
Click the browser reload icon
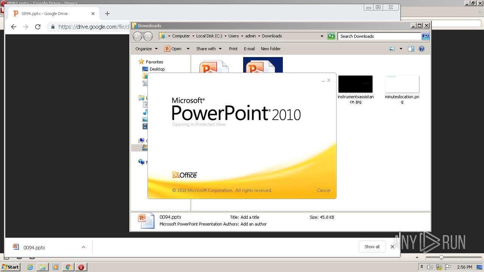coord(38,27)
